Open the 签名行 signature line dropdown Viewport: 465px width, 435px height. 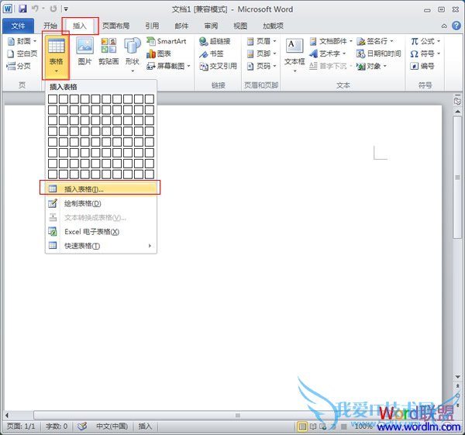pyautogui.click(x=375, y=41)
